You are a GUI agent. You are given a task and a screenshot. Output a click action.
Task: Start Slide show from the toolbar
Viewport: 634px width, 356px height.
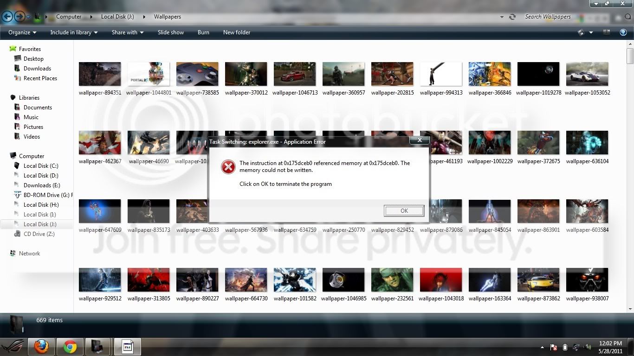[x=171, y=32]
